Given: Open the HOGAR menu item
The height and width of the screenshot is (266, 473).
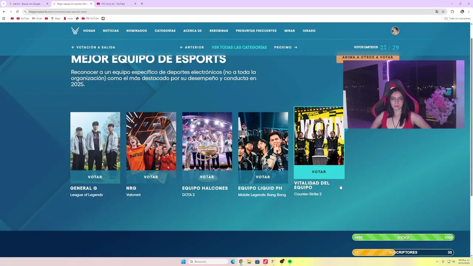Looking at the screenshot, I should tap(89, 31).
